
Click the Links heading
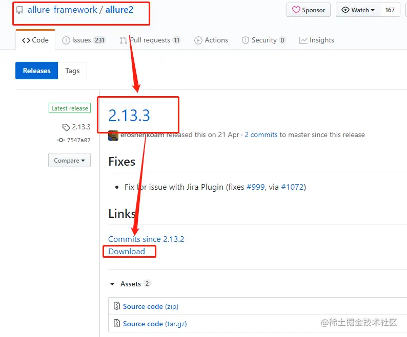122,214
